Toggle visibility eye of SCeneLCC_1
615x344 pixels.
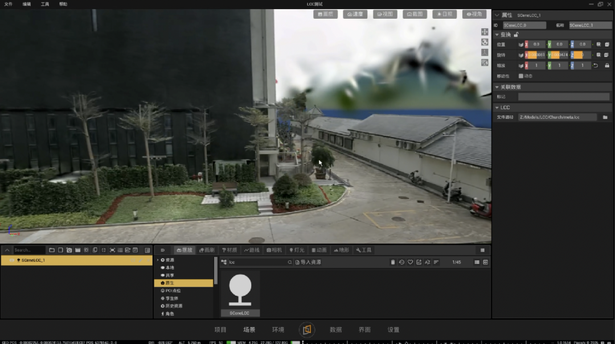tap(12, 260)
